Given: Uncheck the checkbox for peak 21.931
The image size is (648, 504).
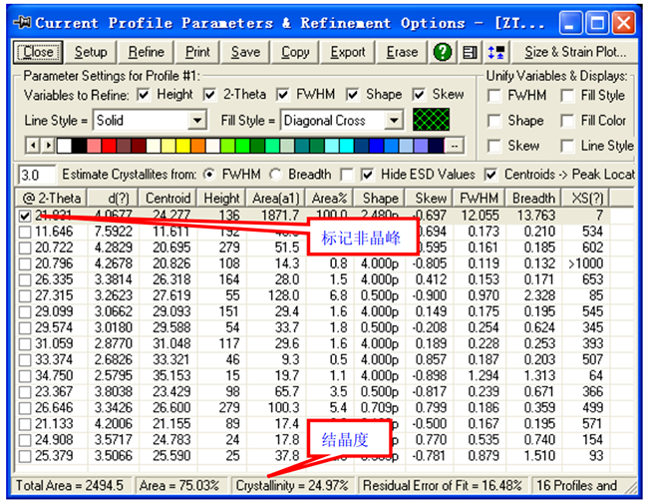Looking at the screenshot, I should 25,215.
